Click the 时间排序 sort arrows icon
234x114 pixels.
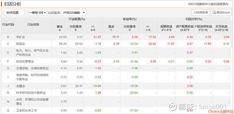[x=195, y=13]
